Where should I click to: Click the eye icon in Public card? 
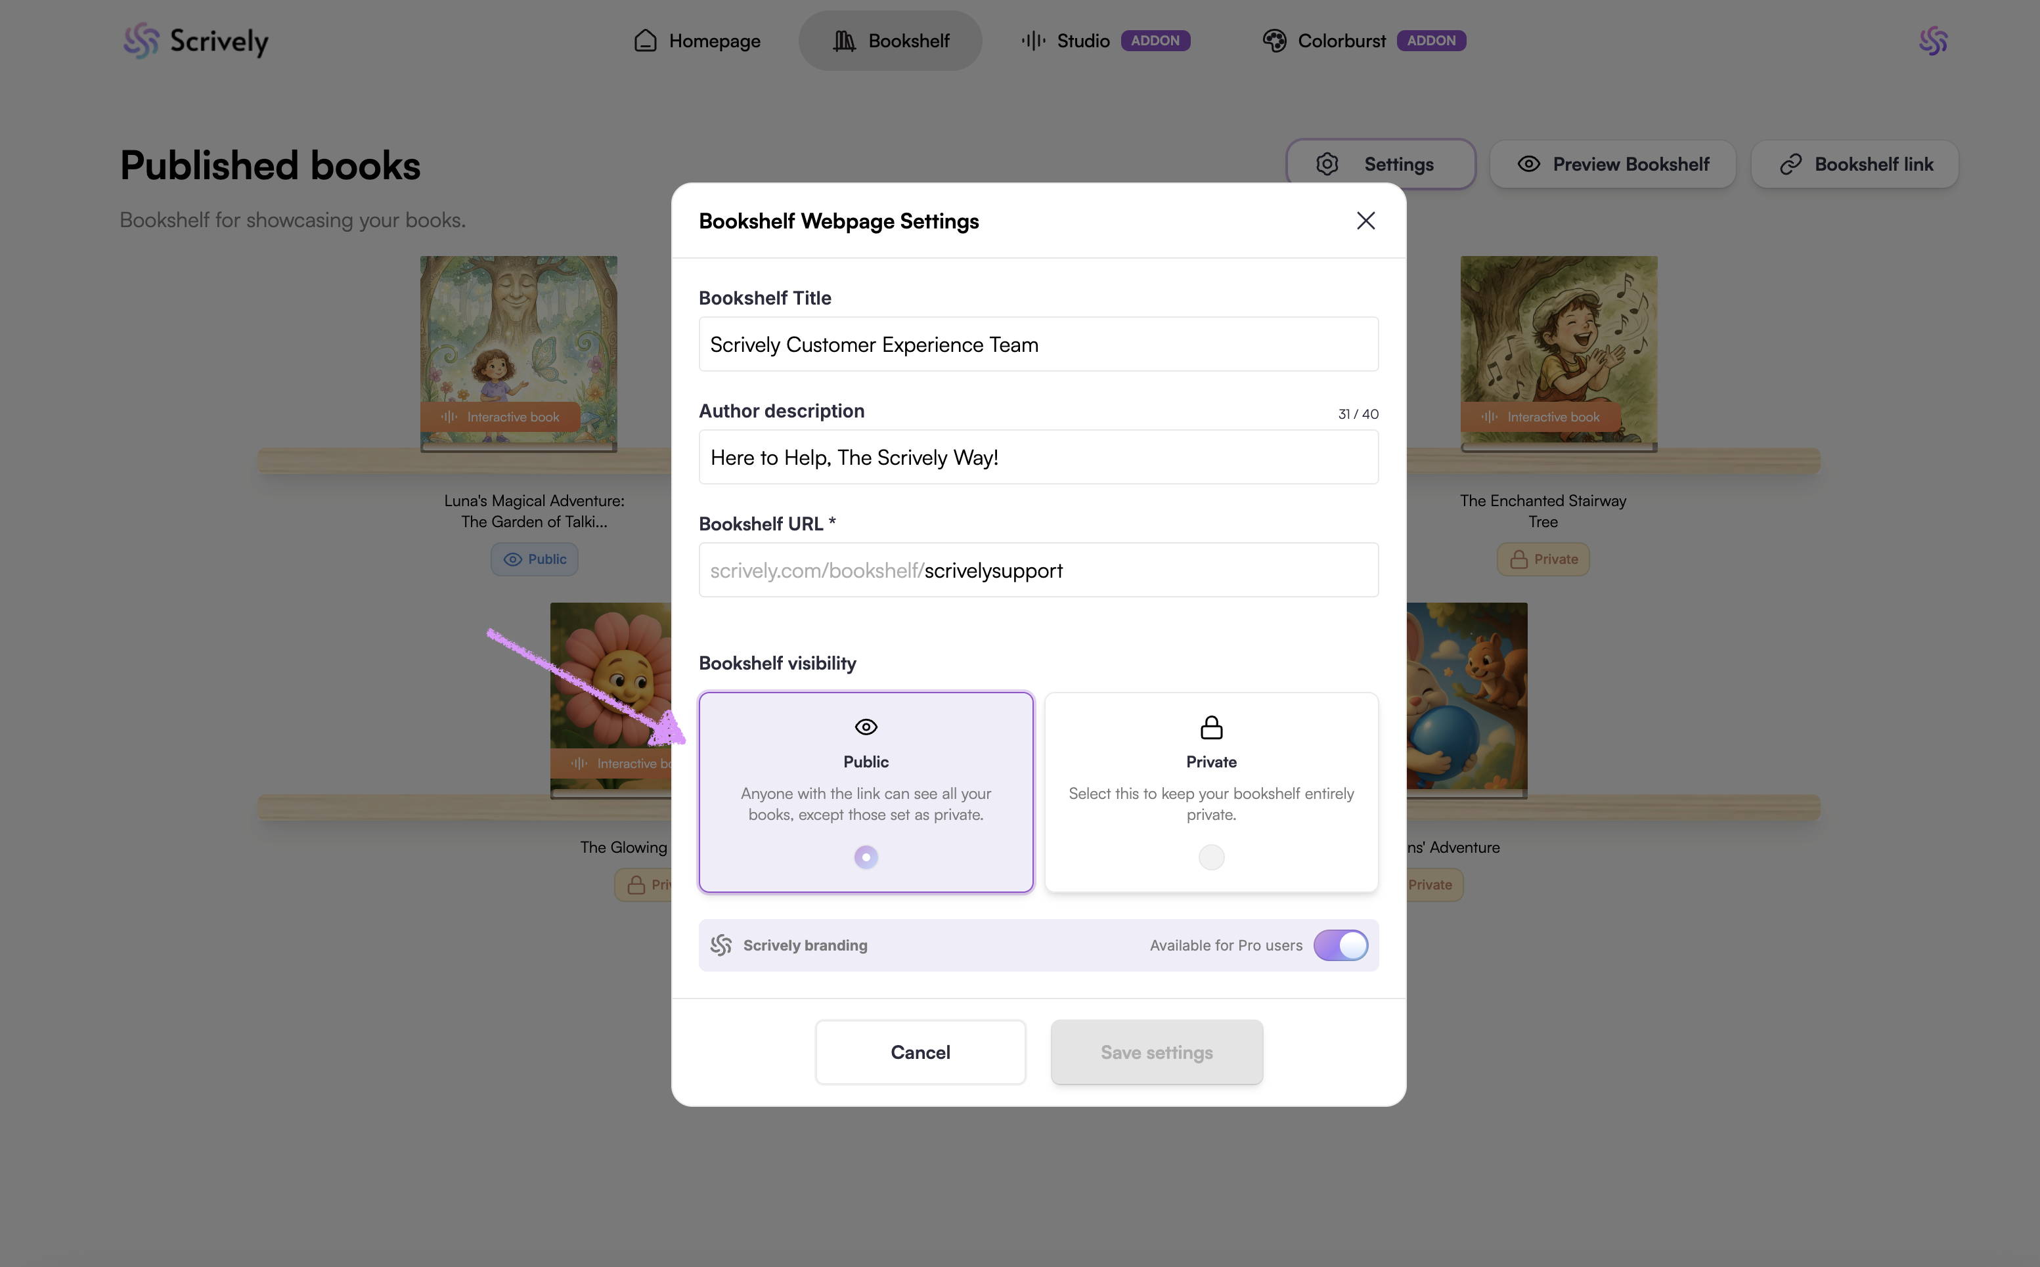866,727
